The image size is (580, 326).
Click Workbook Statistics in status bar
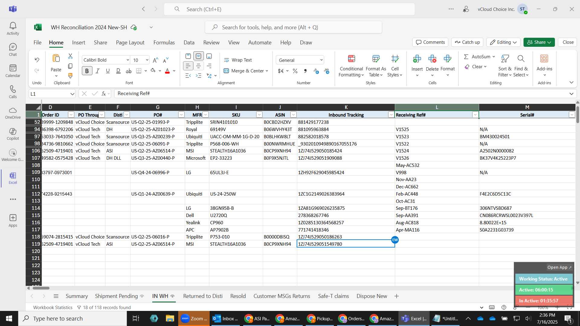(x=53, y=307)
